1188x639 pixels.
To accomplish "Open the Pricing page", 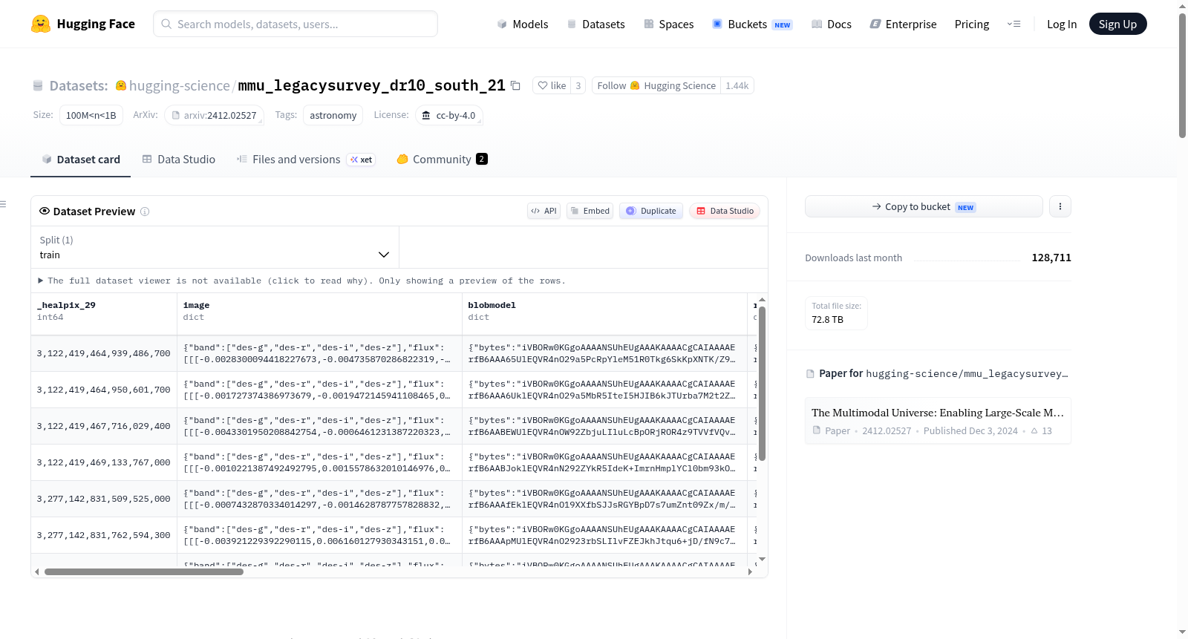I will point(972,24).
